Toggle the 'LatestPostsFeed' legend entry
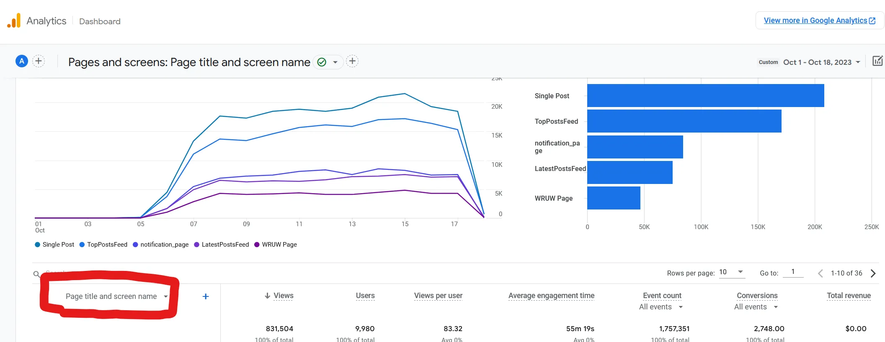This screenshot has height=342, width=885. pyautogui.click(x=222, y=245)
